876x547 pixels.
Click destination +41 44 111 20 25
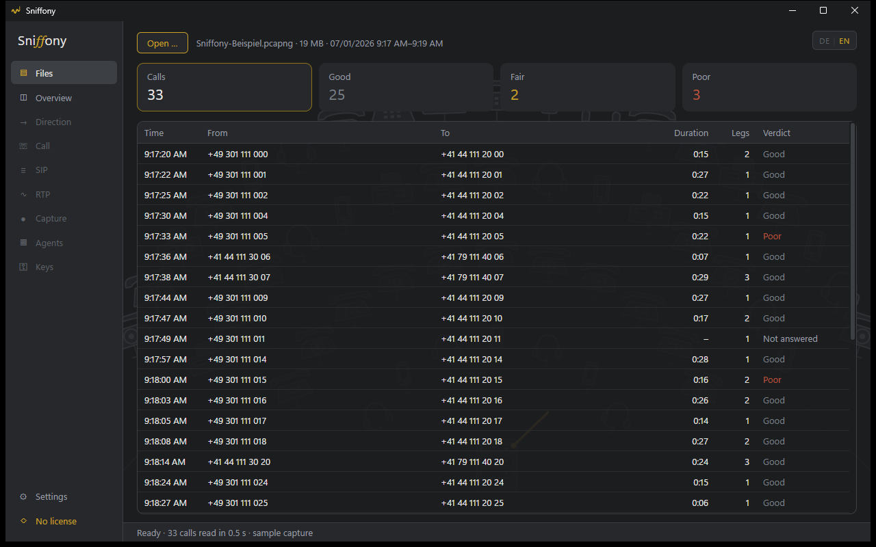pyautogui.click(x=472, y=503)
